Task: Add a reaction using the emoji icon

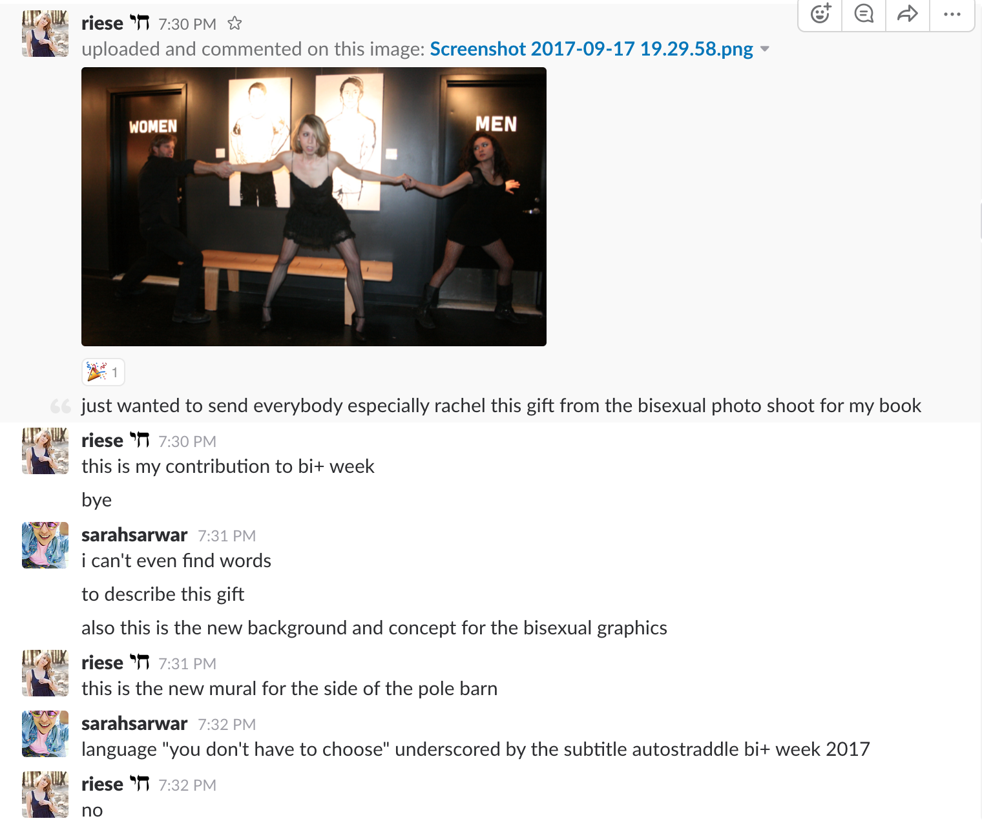Action: pyautogui.click(x=820, y=14)
